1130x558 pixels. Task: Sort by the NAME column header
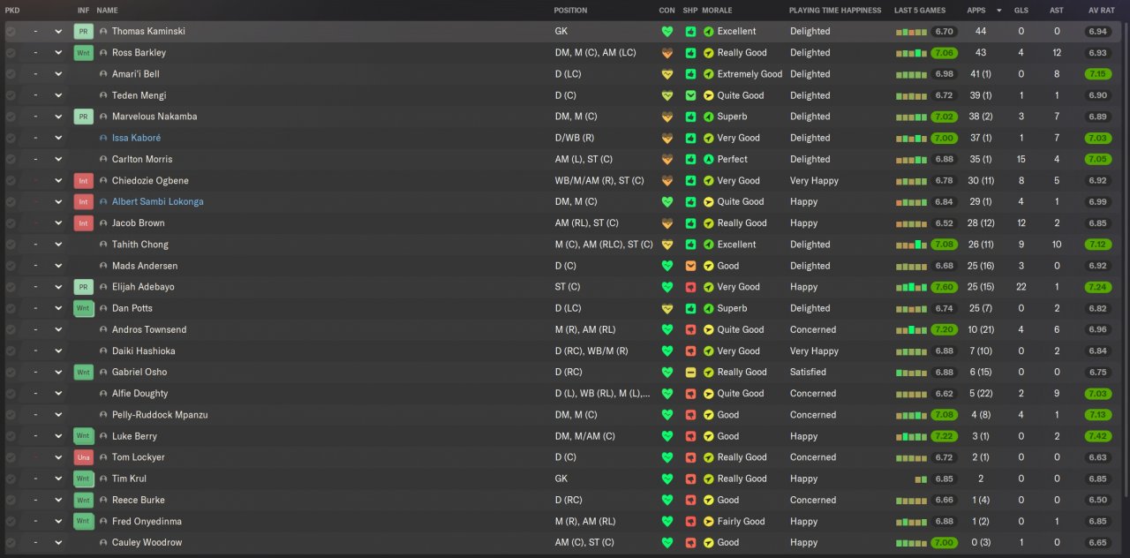(x=107, y=11)
